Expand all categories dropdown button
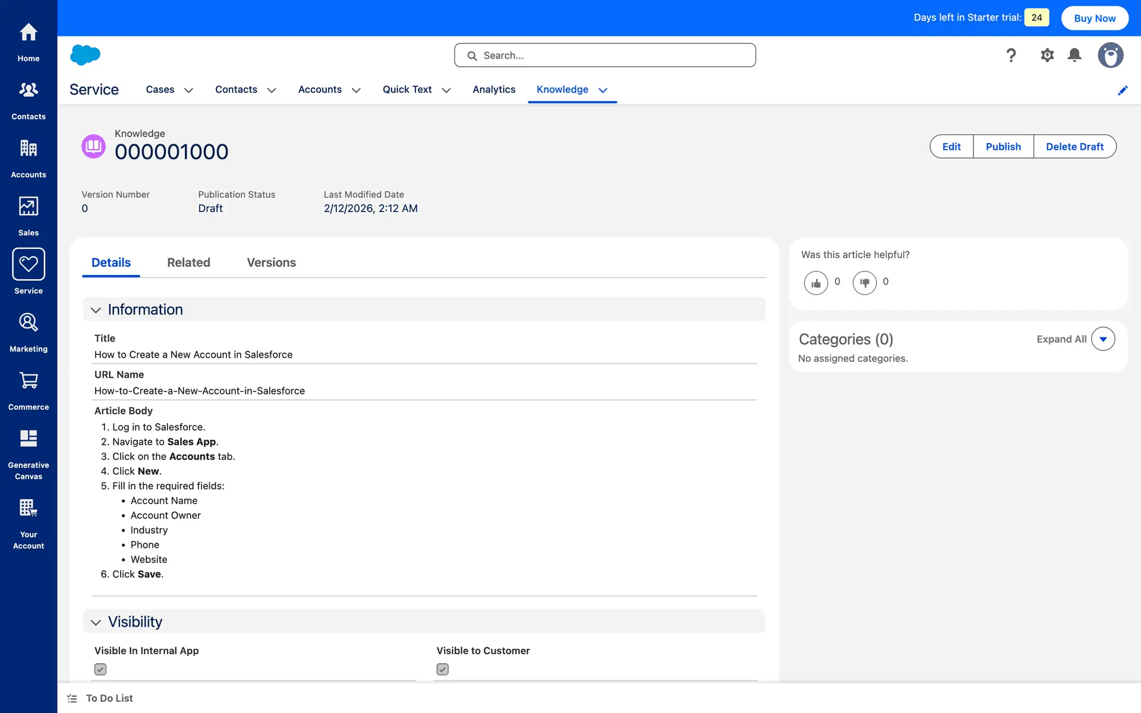Screen dimensions: 1141x713 point(1103,339)
